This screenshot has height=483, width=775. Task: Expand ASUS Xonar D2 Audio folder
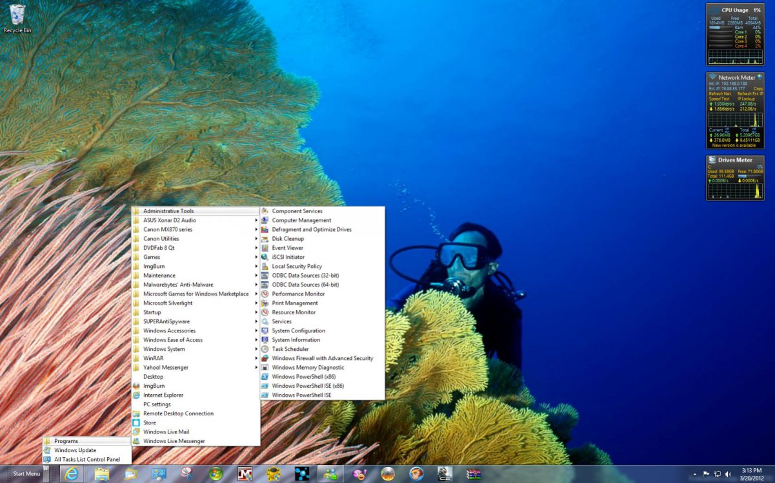196,220
